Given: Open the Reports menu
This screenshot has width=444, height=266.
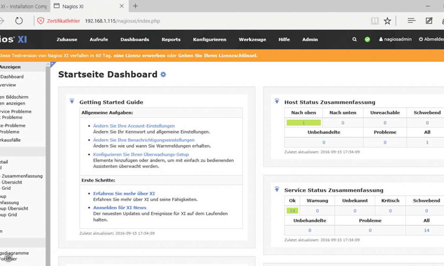Looking at the screenshot, I should coord(171,40).
